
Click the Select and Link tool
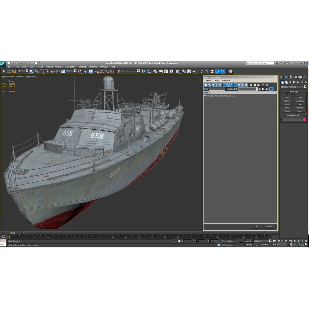[3, 71]
